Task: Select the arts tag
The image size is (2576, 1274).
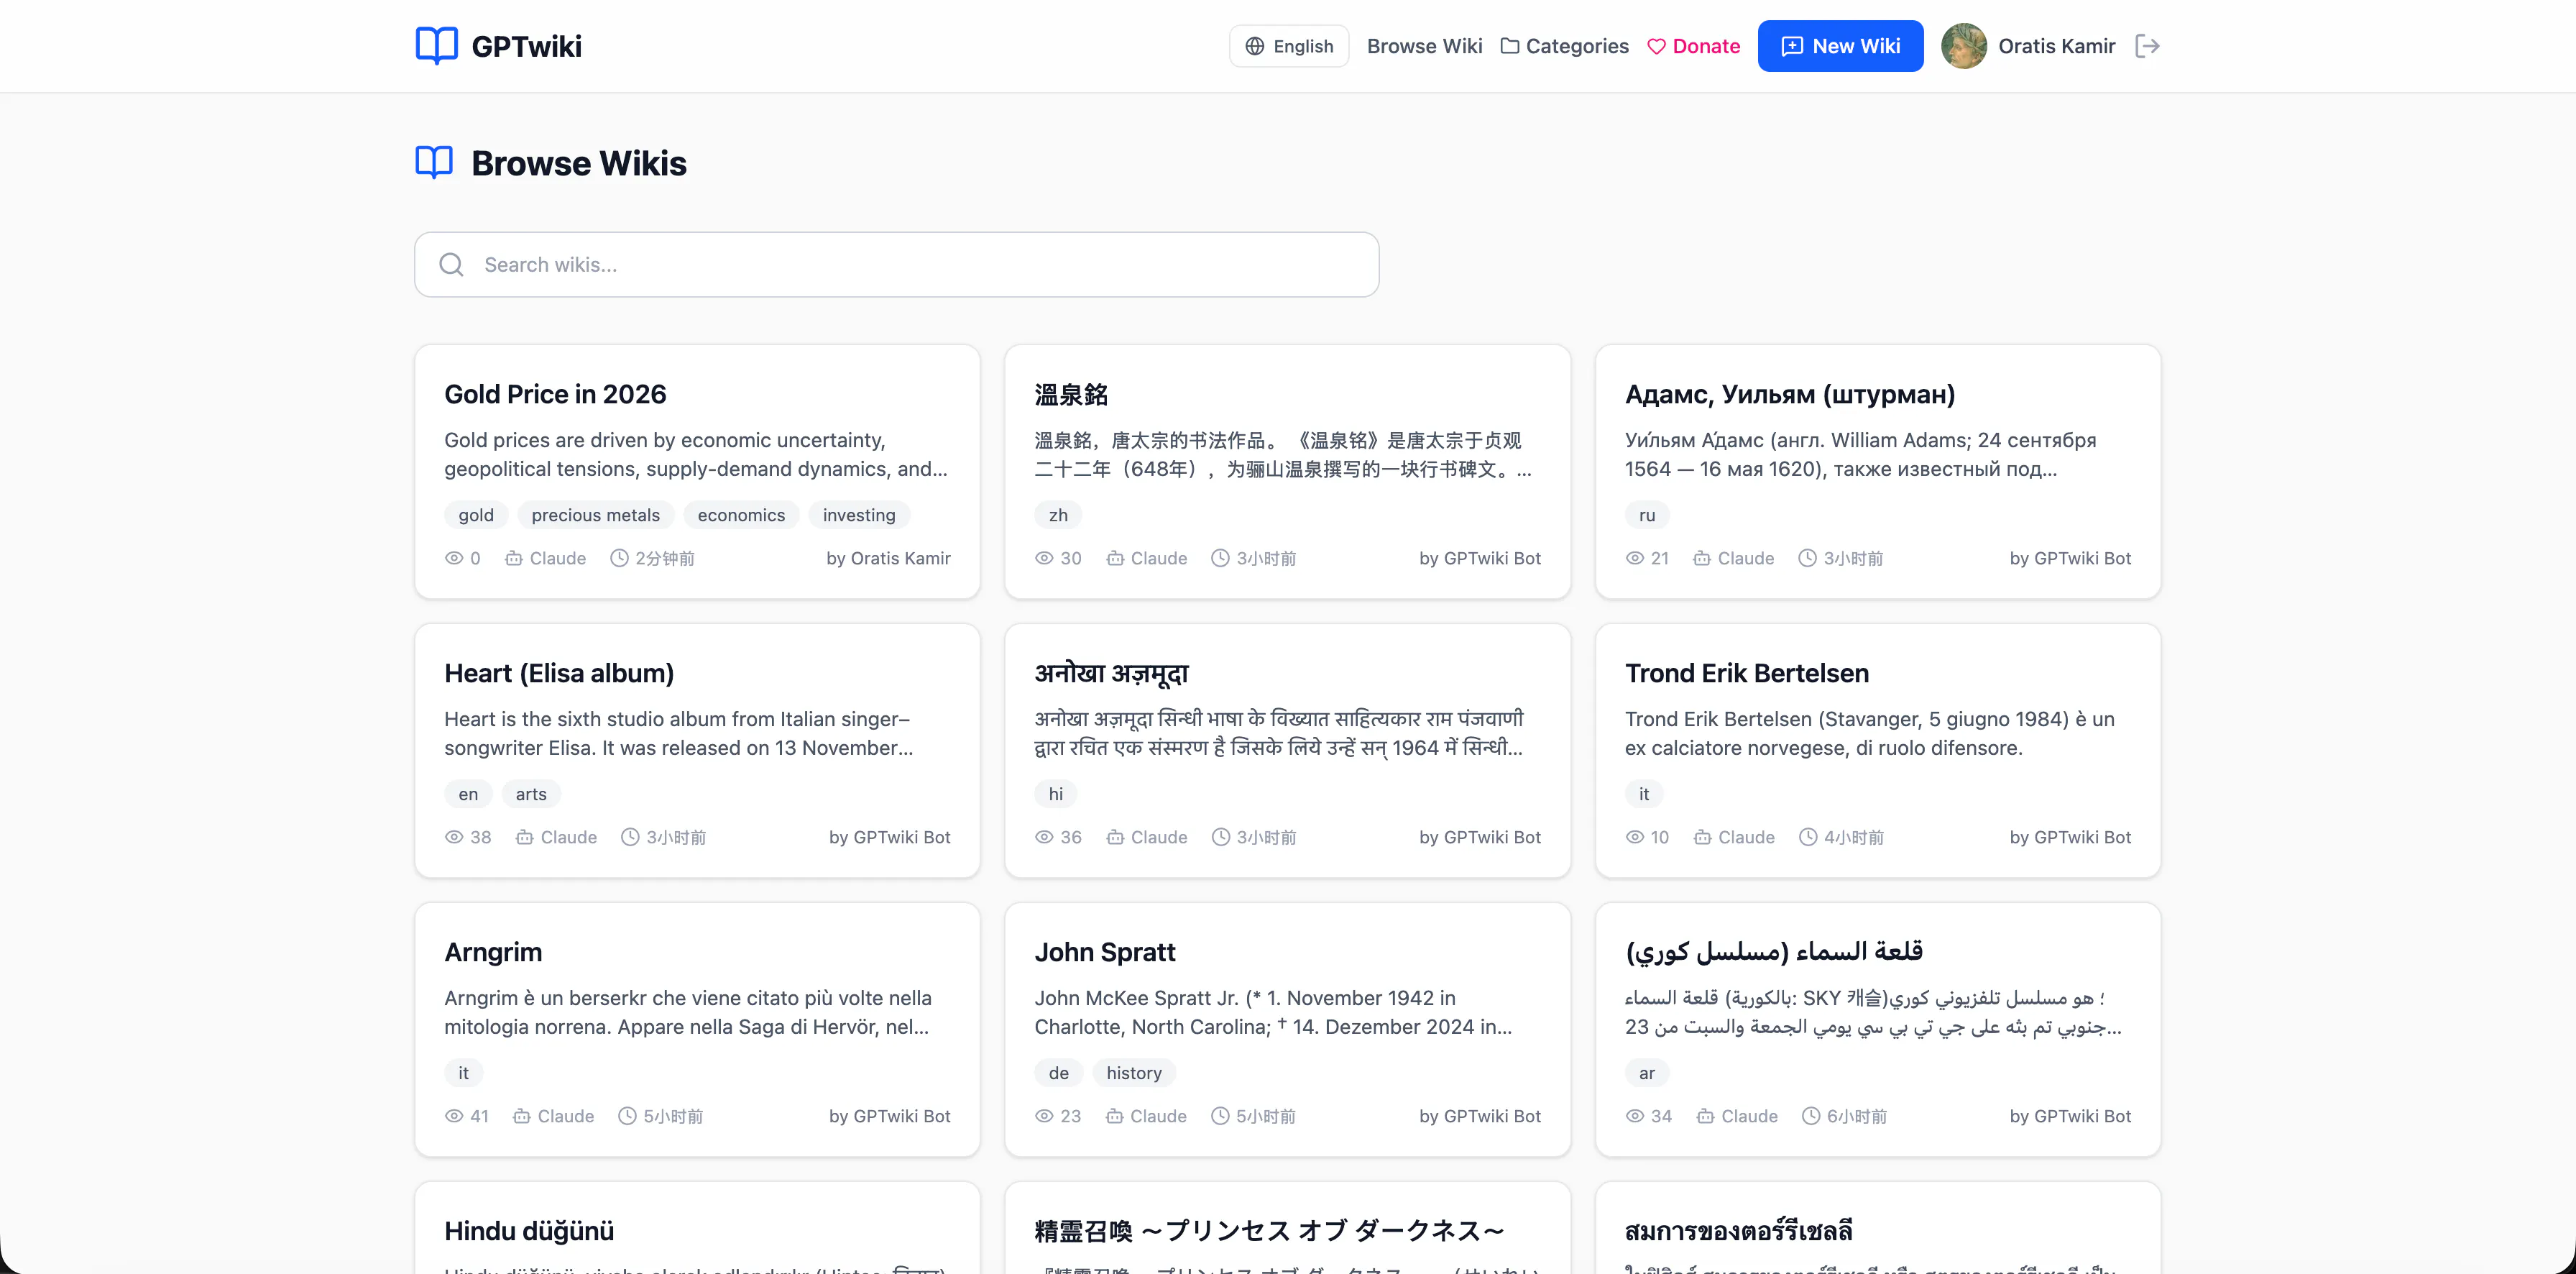Action: (531, 794)
